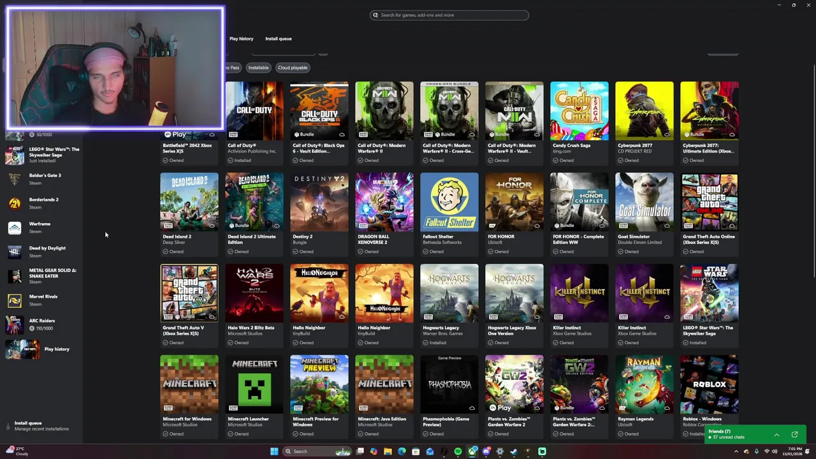
Task: Open Dragon Ball Xenoverse 2 cover
Action: click(384, 202)
